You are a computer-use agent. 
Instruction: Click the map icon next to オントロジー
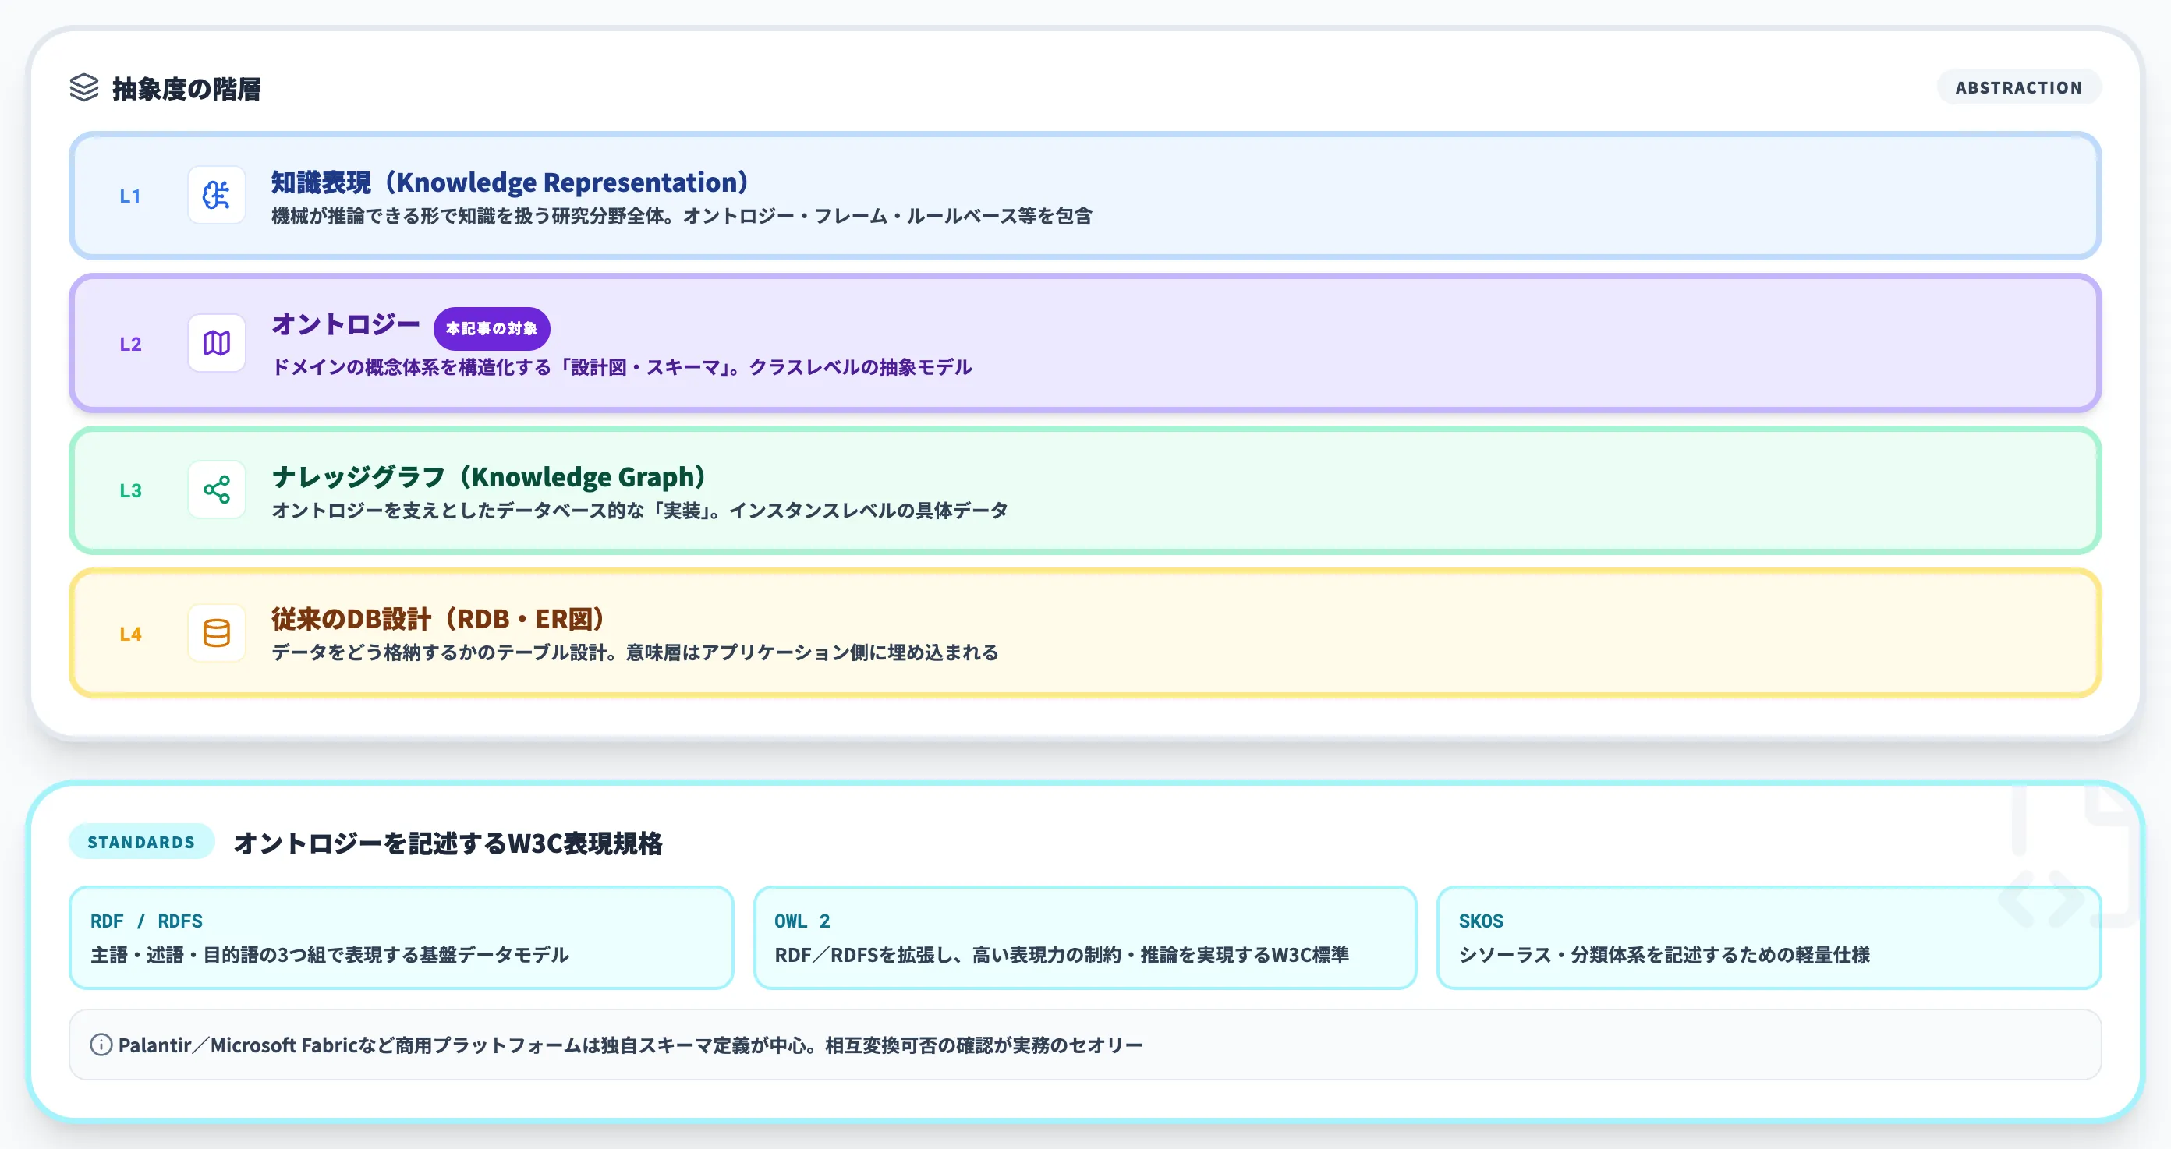pyautogui.click(x=216, y=342)
